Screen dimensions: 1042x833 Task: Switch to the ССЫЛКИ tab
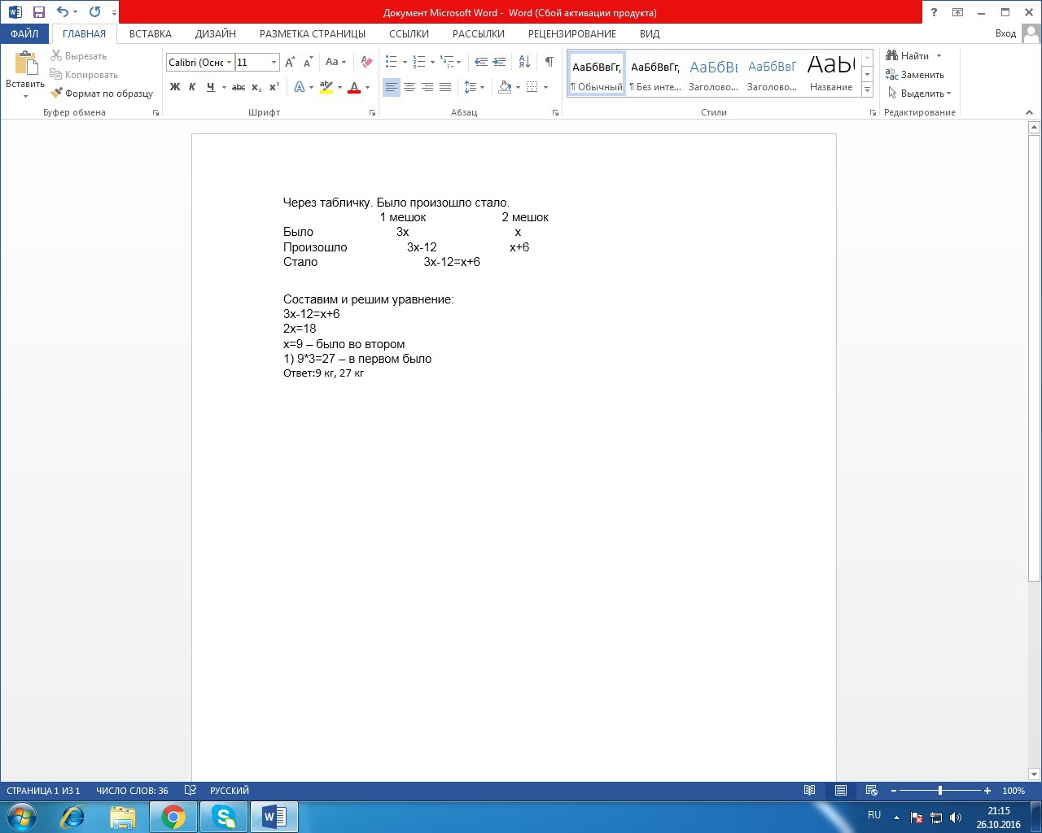(x=409, y=34)
